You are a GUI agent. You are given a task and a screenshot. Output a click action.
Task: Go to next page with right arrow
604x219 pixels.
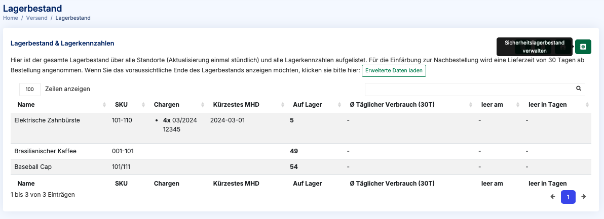coord(584,197)
